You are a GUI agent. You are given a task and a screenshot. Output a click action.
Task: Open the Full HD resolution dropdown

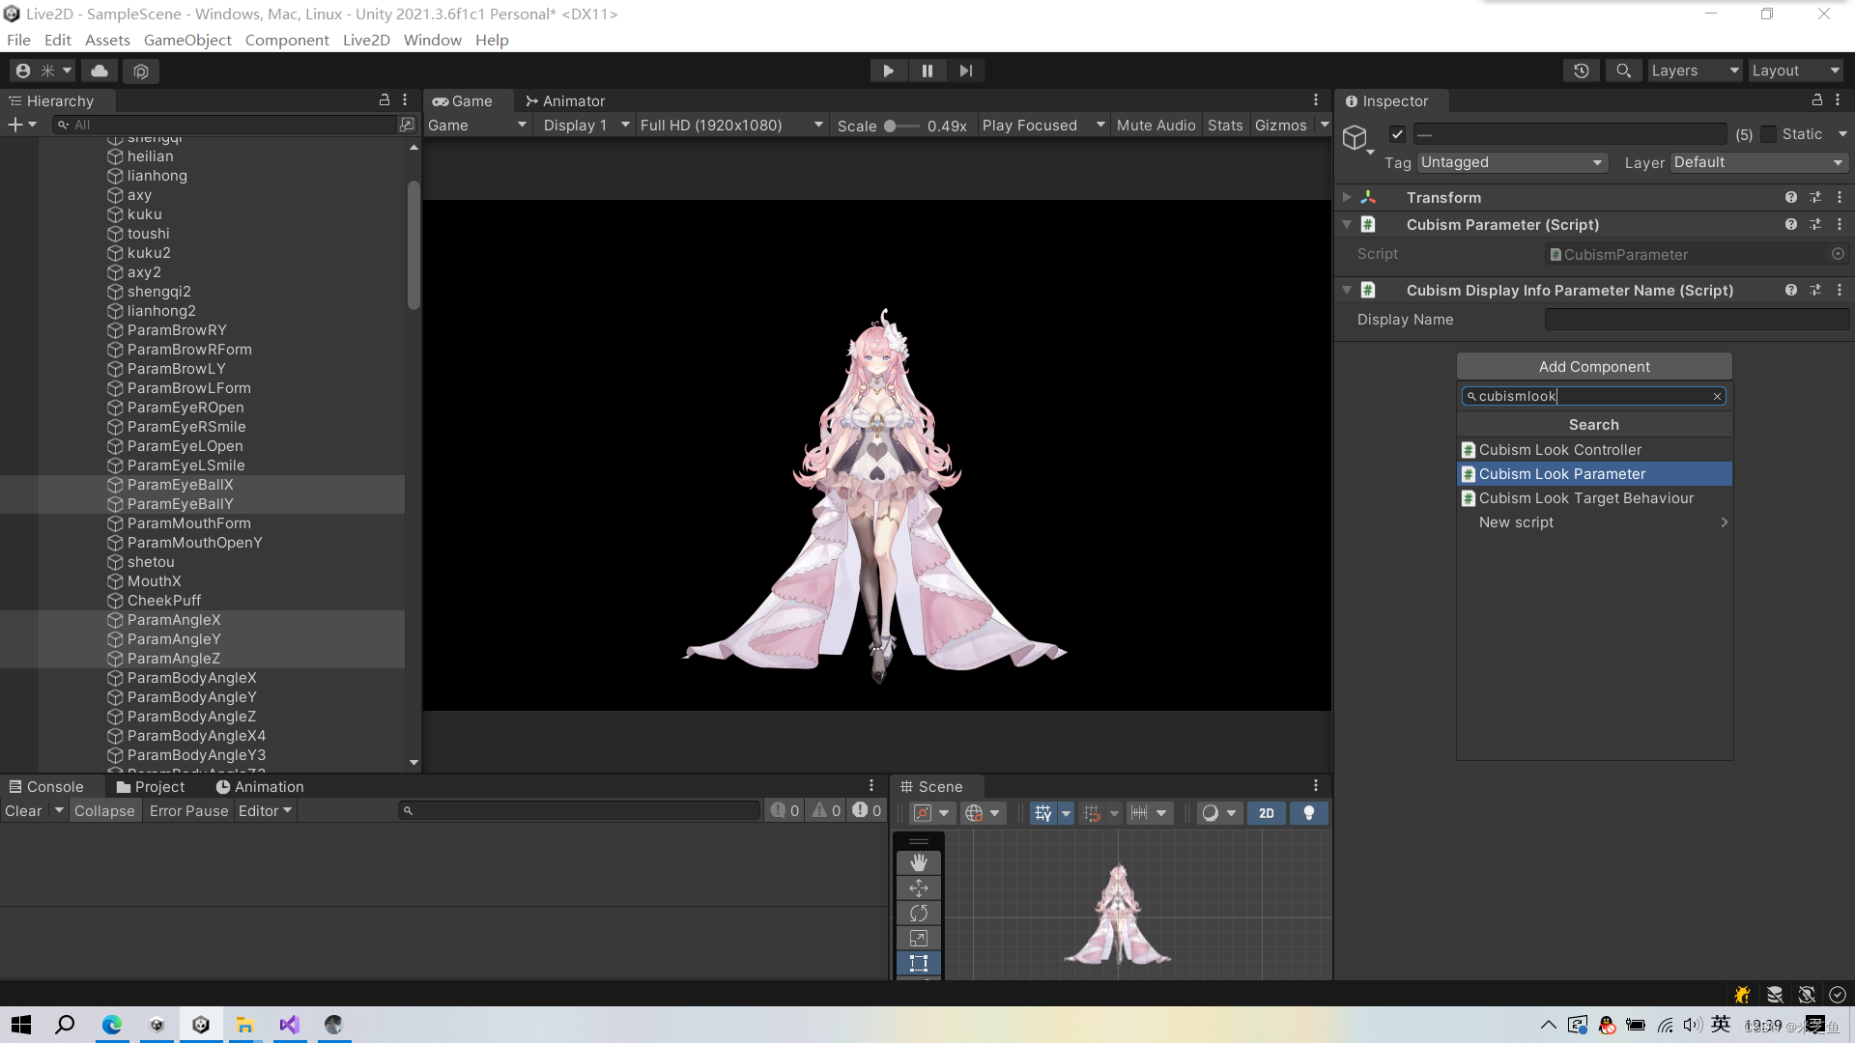click(x=731, y=126)
